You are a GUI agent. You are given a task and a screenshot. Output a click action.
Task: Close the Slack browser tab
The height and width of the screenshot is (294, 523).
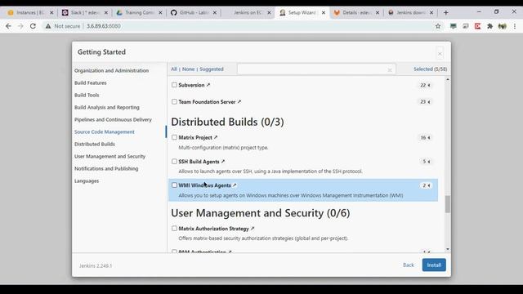coord(106,13)
